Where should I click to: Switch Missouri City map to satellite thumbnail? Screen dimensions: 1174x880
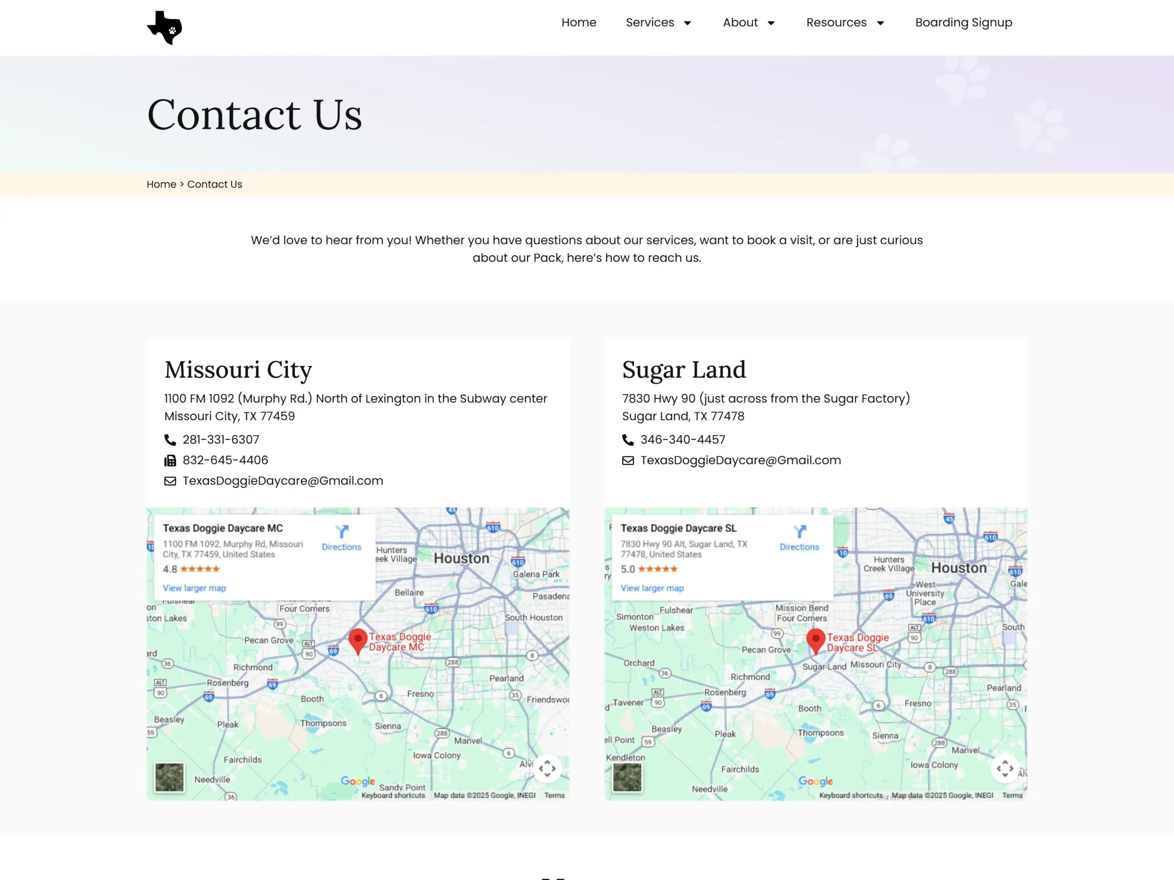pyautogui.click(x=169, y=777)
